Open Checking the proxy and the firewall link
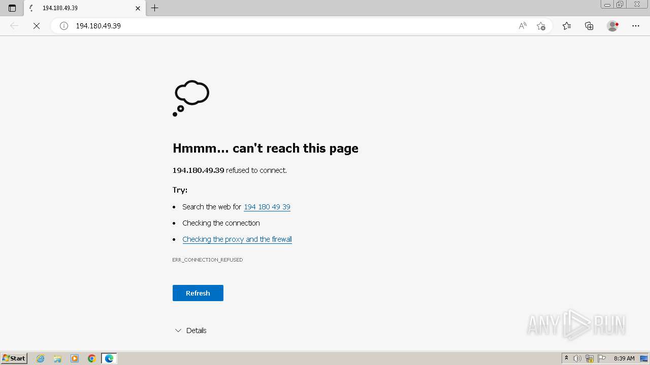This screenshot has height=365, width=650. tap(237, 239)
